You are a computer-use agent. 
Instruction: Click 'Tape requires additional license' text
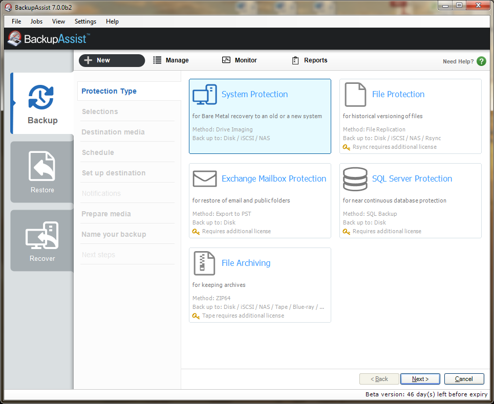(243, 316)
